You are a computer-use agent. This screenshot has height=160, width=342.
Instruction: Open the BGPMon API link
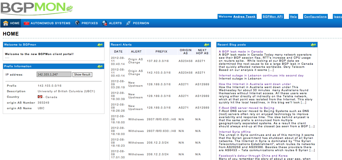(x=273, y=16)
